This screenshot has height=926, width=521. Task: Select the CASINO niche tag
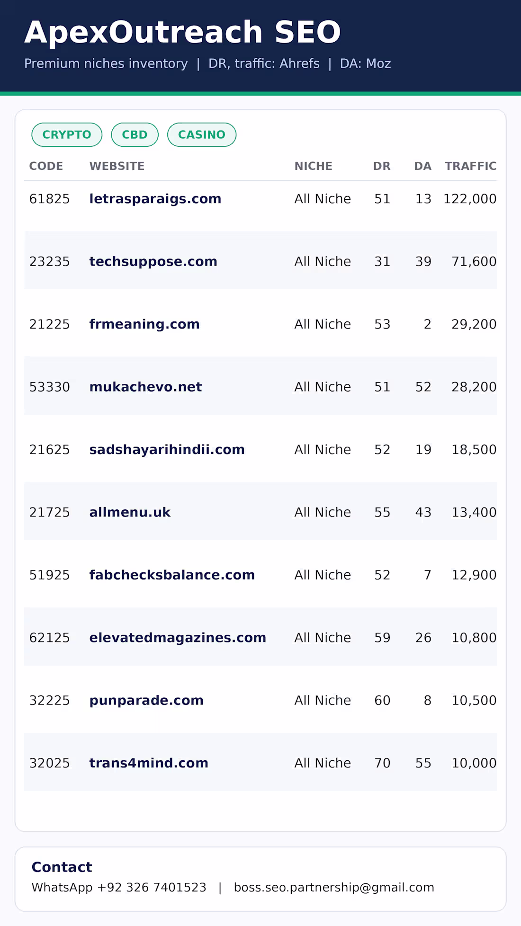pos(202,135)
